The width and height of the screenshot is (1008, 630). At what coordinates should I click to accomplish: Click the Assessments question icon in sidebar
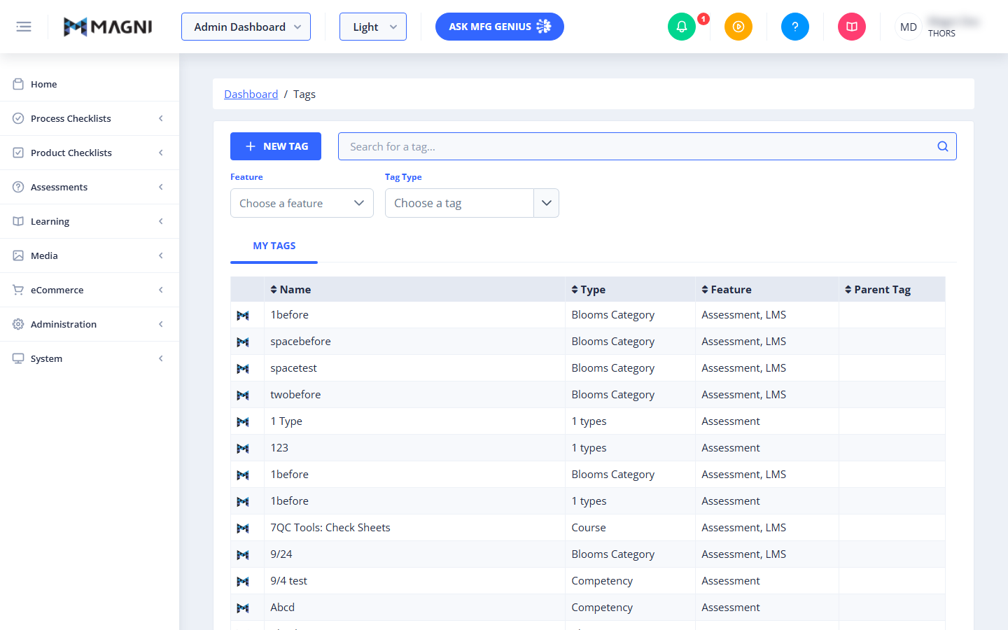click(x=18, y=187)
